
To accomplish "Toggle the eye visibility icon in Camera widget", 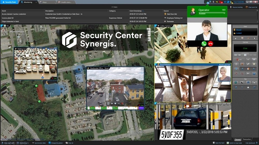I will (x=254, y=59).
